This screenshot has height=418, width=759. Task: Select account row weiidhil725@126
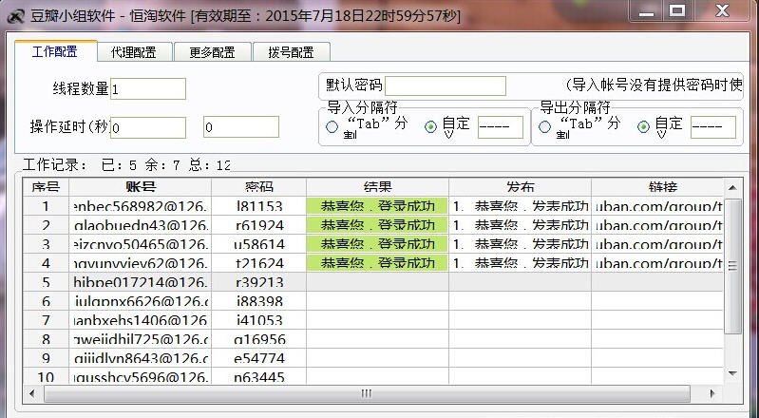[141, 339]
